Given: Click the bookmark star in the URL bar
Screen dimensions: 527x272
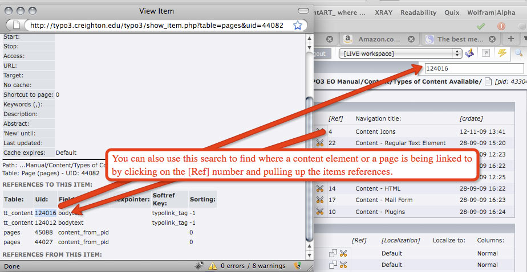Looking at the screenshot, I should pos(297,25).
